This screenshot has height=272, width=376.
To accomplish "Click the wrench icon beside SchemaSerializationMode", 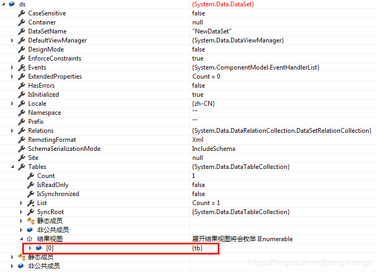I will click(x=22, y=149).
